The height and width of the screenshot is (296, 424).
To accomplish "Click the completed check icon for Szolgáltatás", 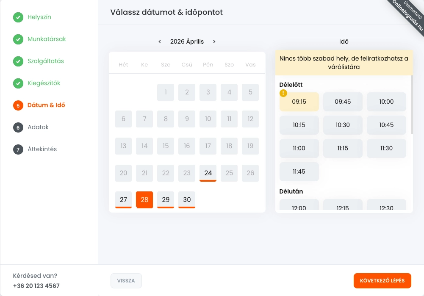I will pos(18,61).
